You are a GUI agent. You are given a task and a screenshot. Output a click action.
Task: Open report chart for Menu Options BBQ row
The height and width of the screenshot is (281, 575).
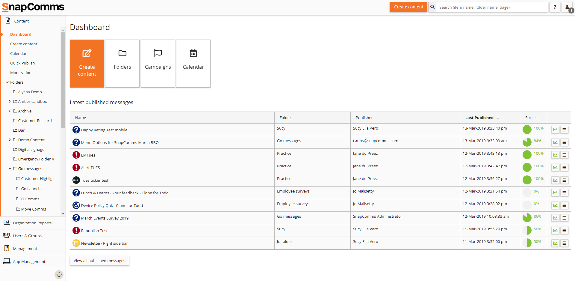click(x=555, y=142)
